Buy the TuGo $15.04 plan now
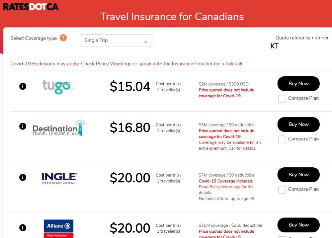The height and width of the screenshot is (238, 332). click(x=298, y=84)
